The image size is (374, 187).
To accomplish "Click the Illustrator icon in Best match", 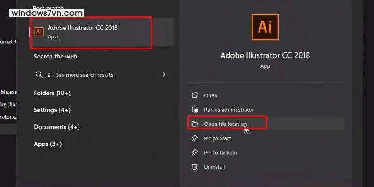I will click(x=40, y=31).
